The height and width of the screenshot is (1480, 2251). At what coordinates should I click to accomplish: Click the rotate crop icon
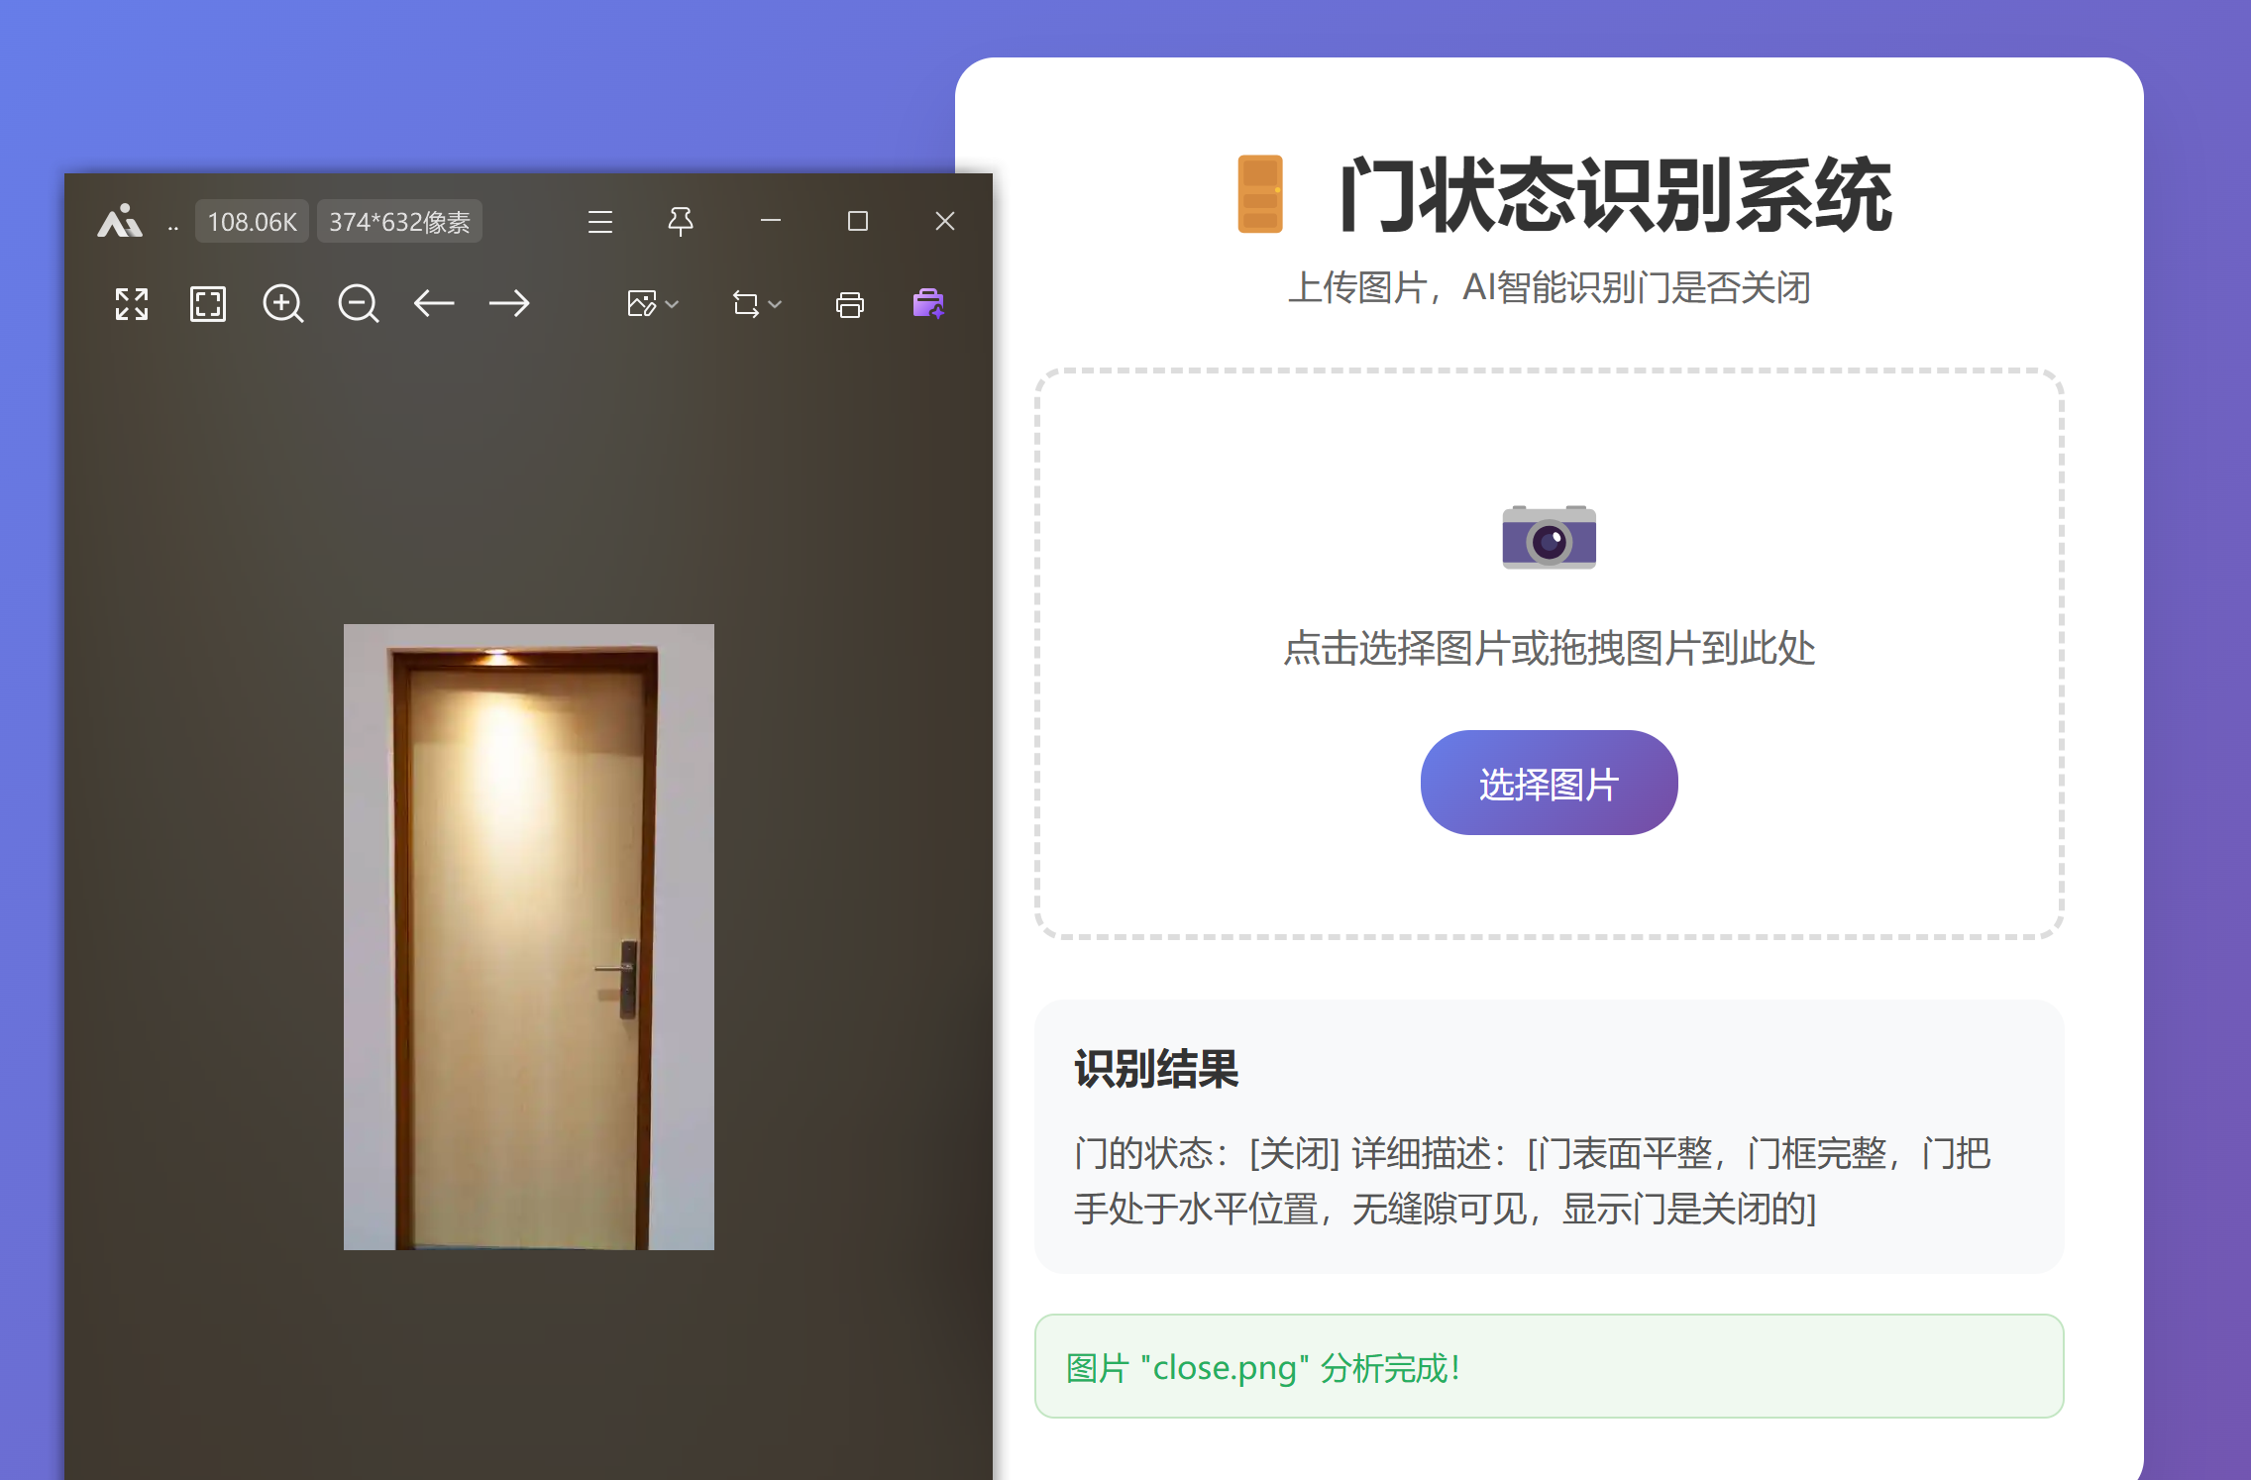tap(745, 304)
